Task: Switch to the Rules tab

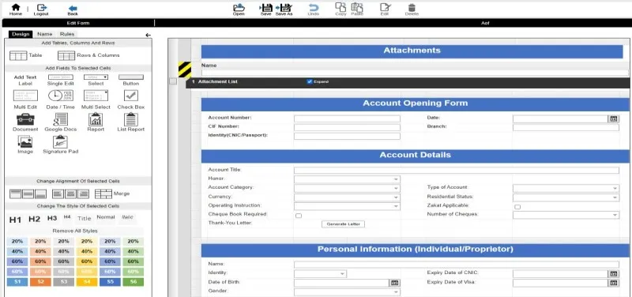Action: [x=67, y=34]
